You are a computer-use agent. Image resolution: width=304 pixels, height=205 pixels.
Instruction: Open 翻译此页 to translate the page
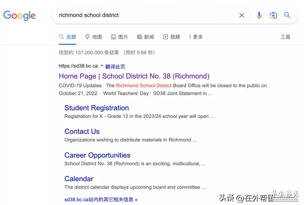115,66
